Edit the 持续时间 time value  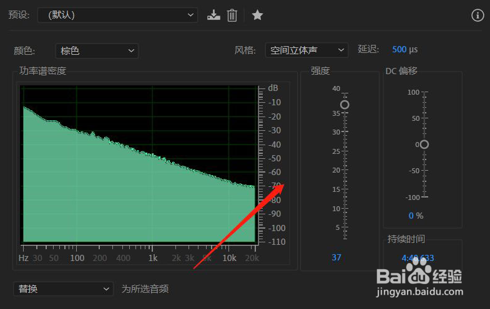point(418,258)
